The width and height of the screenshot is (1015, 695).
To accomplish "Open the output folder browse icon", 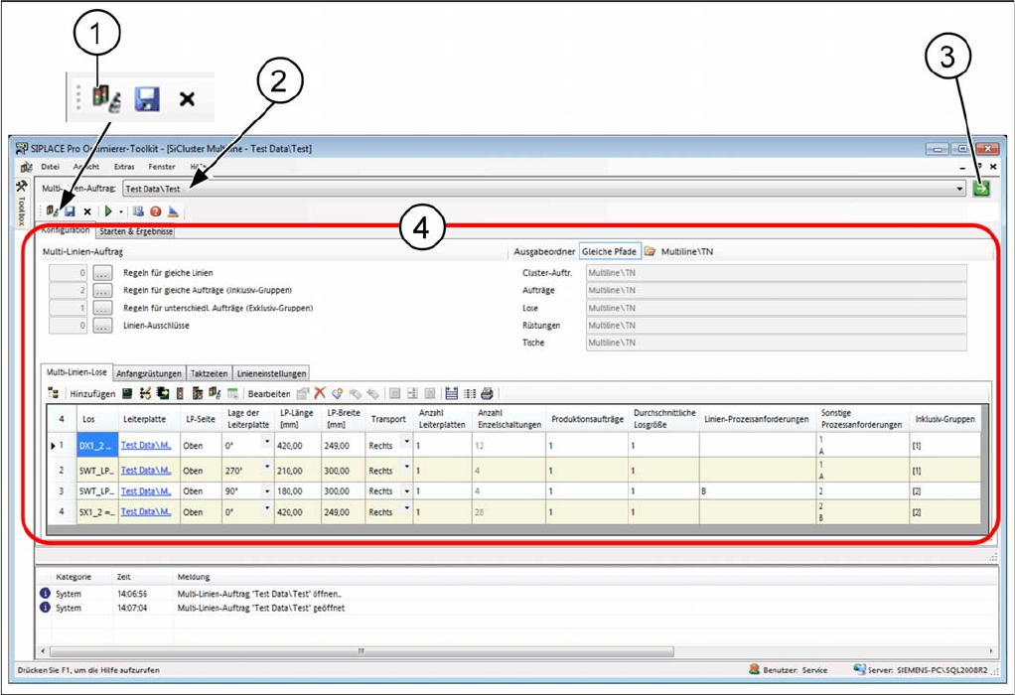I will 650,252.
